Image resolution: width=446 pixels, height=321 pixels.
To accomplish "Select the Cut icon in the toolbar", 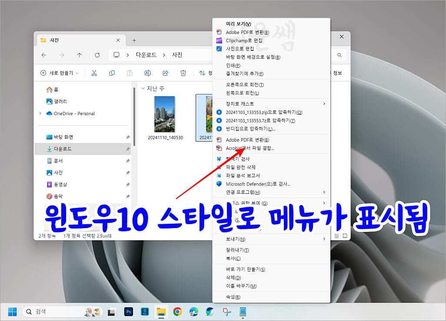I will pyautogui.click(x=94, y=73).
